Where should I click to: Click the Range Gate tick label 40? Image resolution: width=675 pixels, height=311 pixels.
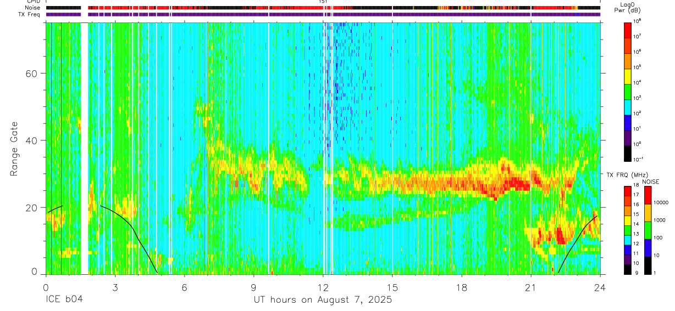click(32, 140)
